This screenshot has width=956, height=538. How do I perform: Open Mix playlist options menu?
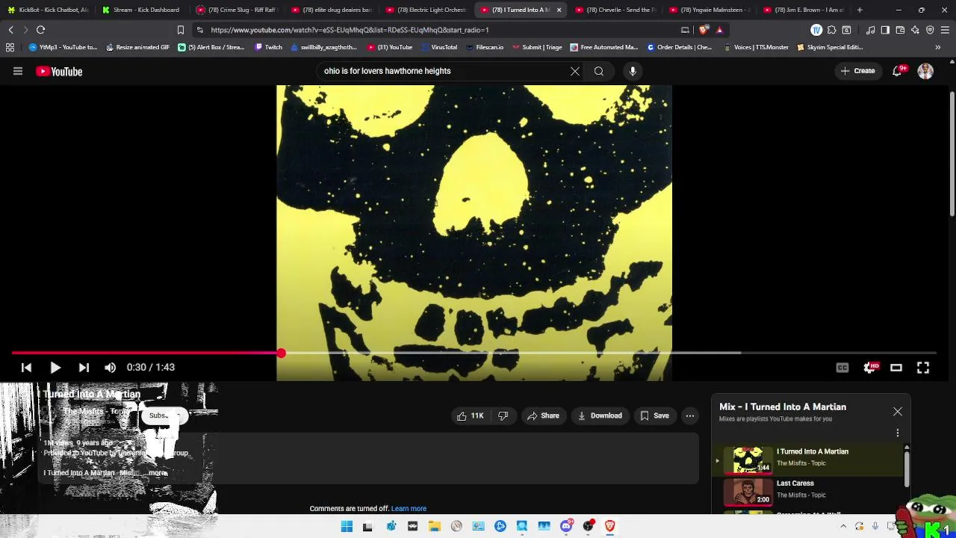point(898,433)
